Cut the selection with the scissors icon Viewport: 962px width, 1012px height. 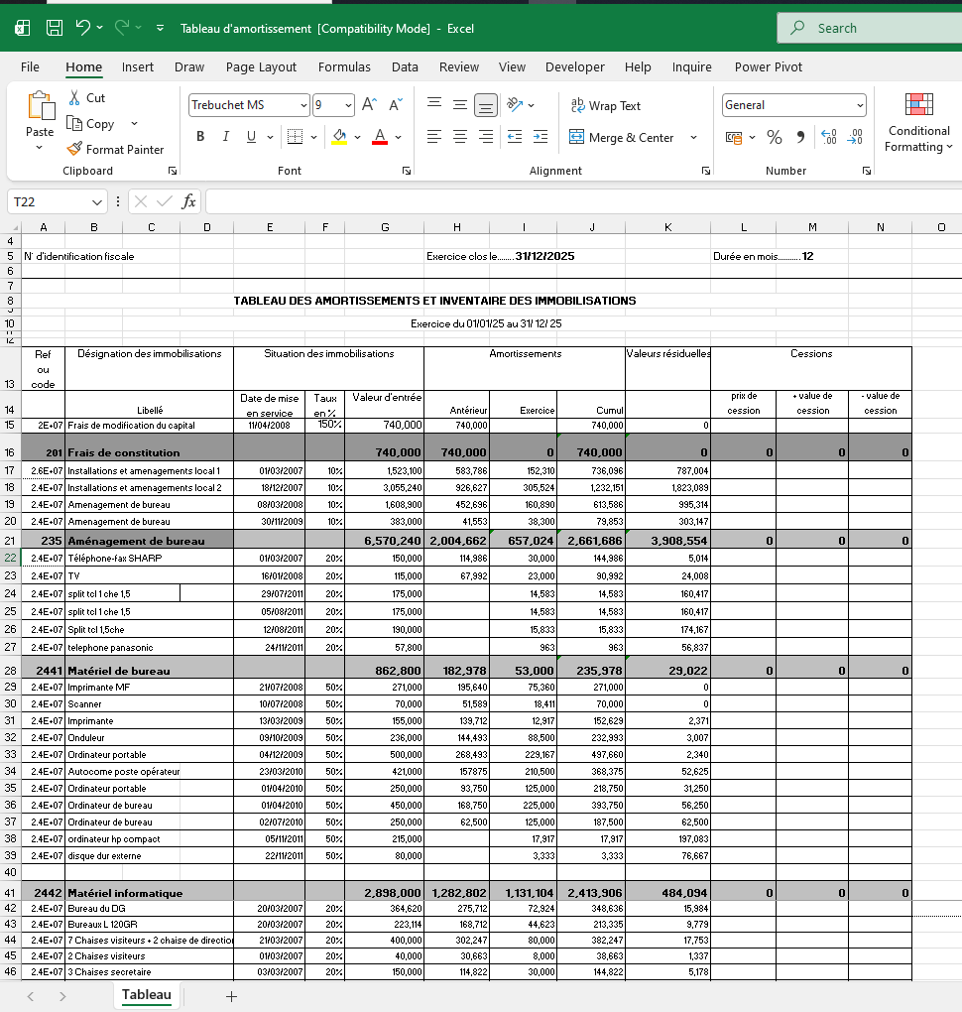(74, 97)
